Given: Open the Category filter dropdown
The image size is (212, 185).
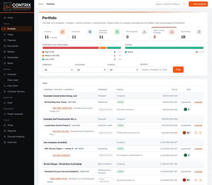Looking at the screenshot, I should (90, 70).
